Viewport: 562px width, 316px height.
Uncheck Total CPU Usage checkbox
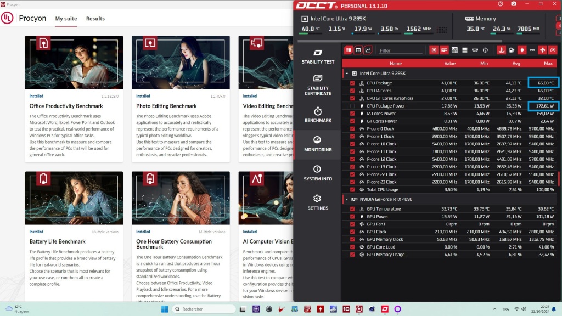tap(352, 189)
